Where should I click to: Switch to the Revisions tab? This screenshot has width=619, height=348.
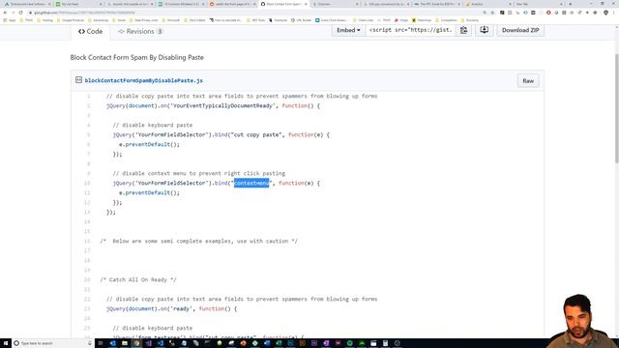(140, 32)
